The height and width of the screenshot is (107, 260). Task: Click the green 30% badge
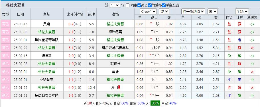pos(155,103)
